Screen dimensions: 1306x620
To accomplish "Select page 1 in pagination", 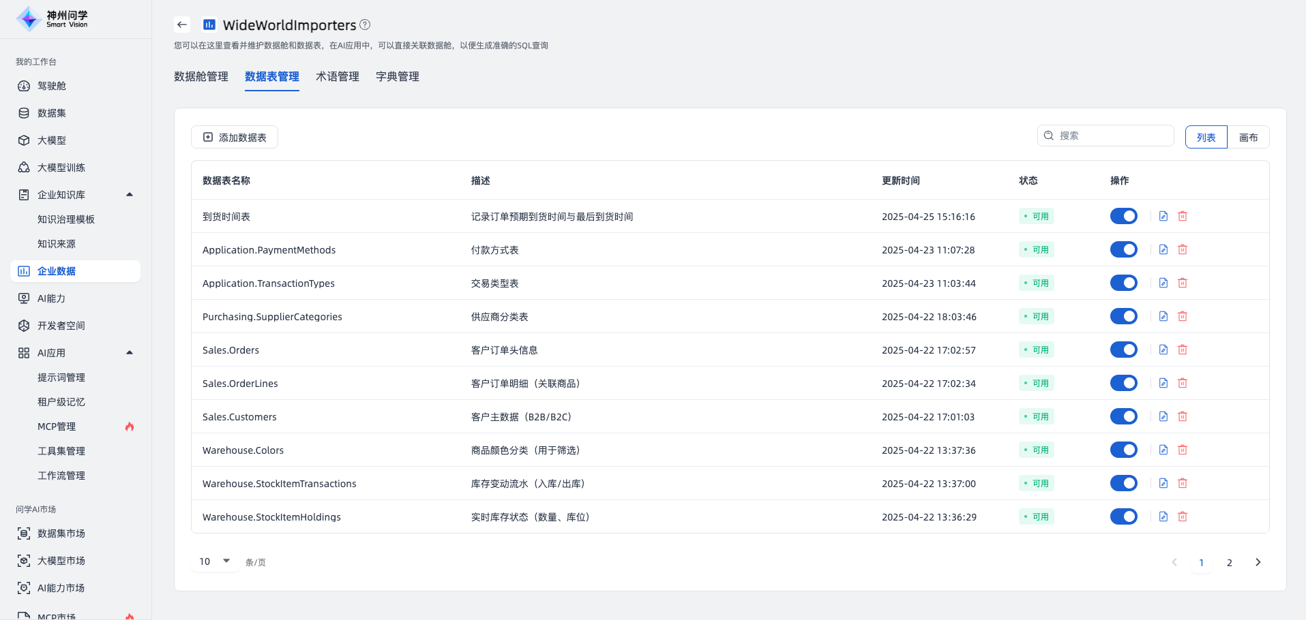I will (x=1202, y=563).
